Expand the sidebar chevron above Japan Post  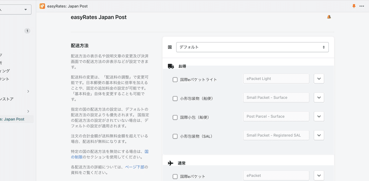[x=28, y=111]
